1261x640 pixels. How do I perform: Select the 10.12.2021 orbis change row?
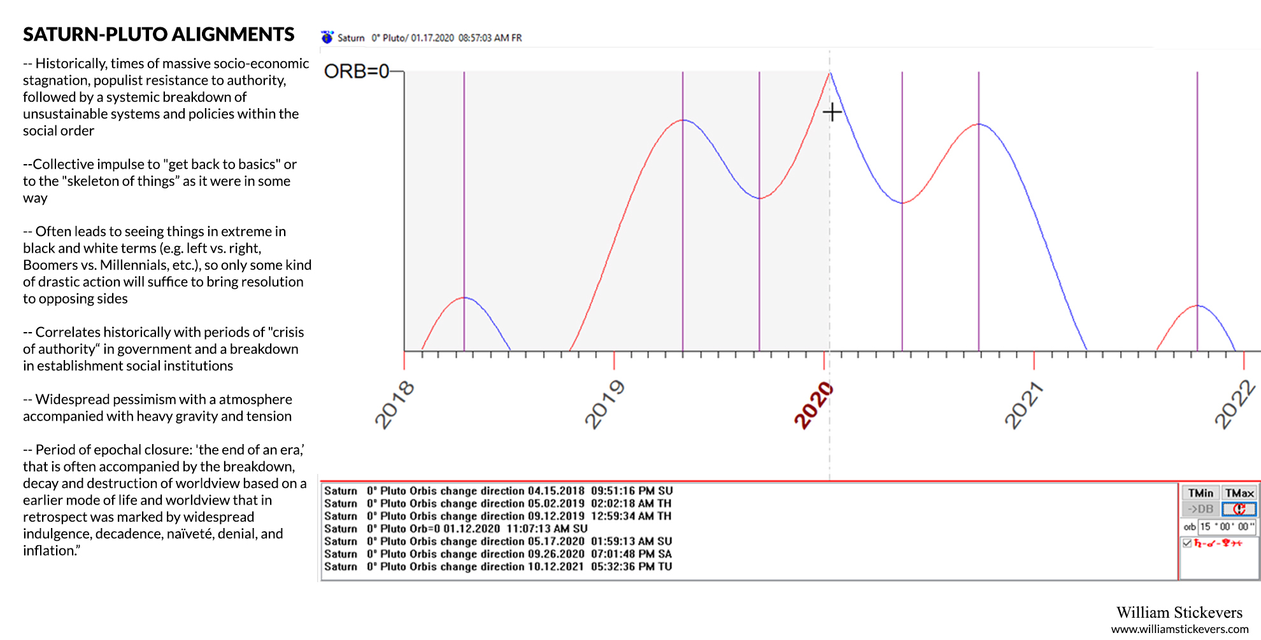(497, 567)
